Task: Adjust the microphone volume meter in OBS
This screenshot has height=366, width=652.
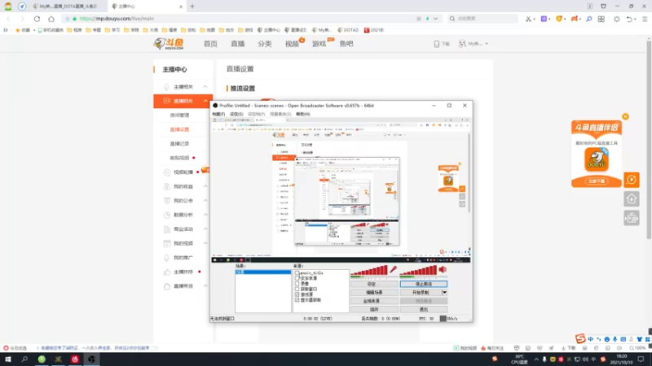Action: pos(369,271)
